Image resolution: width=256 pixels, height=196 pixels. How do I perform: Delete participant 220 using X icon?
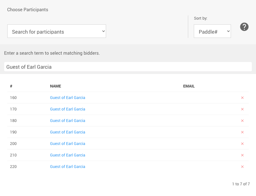tap(242, 167)
